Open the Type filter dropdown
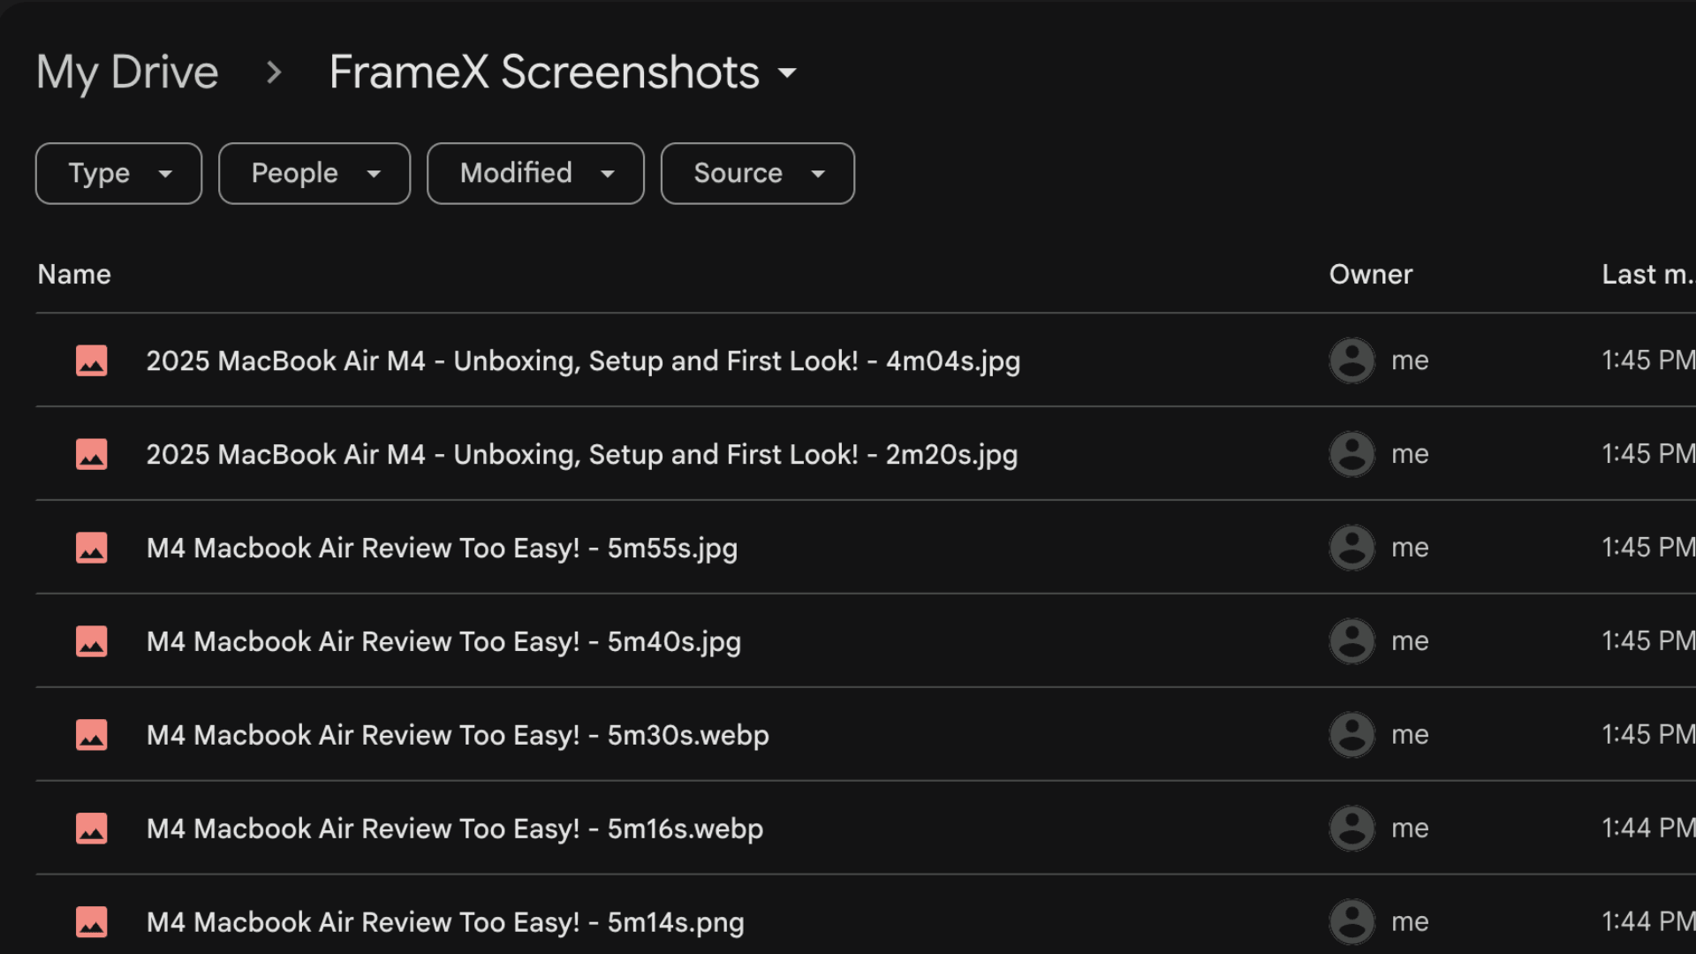1696x954 pixels. (117, 173)
